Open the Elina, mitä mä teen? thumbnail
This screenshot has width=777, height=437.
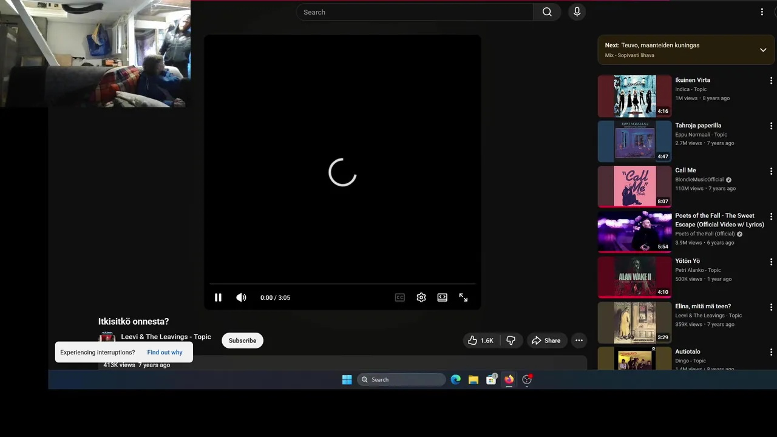pyautogui.click(x=634, y=323)
